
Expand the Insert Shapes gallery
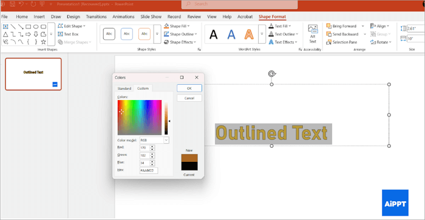click(51, 34)
